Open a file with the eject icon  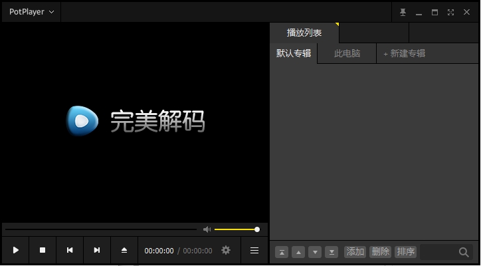tap(124, 250)
